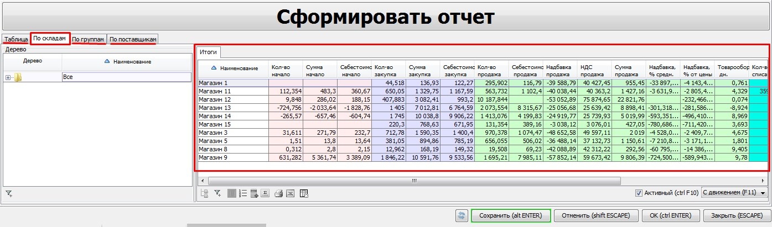772x227 pixels.
Task: Switch to the Таблица tab
Action: [15, 40]
